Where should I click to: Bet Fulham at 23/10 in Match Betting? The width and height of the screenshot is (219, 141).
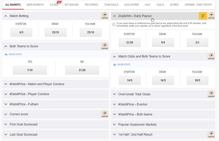click(91, 32)
